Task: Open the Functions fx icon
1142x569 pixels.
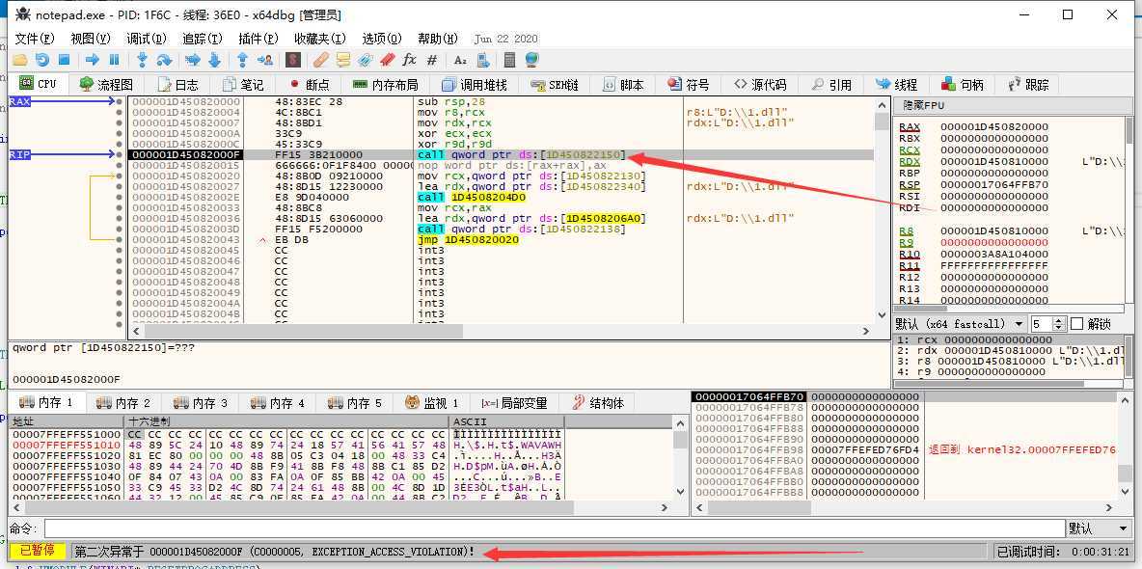Action: pos(409,61)
